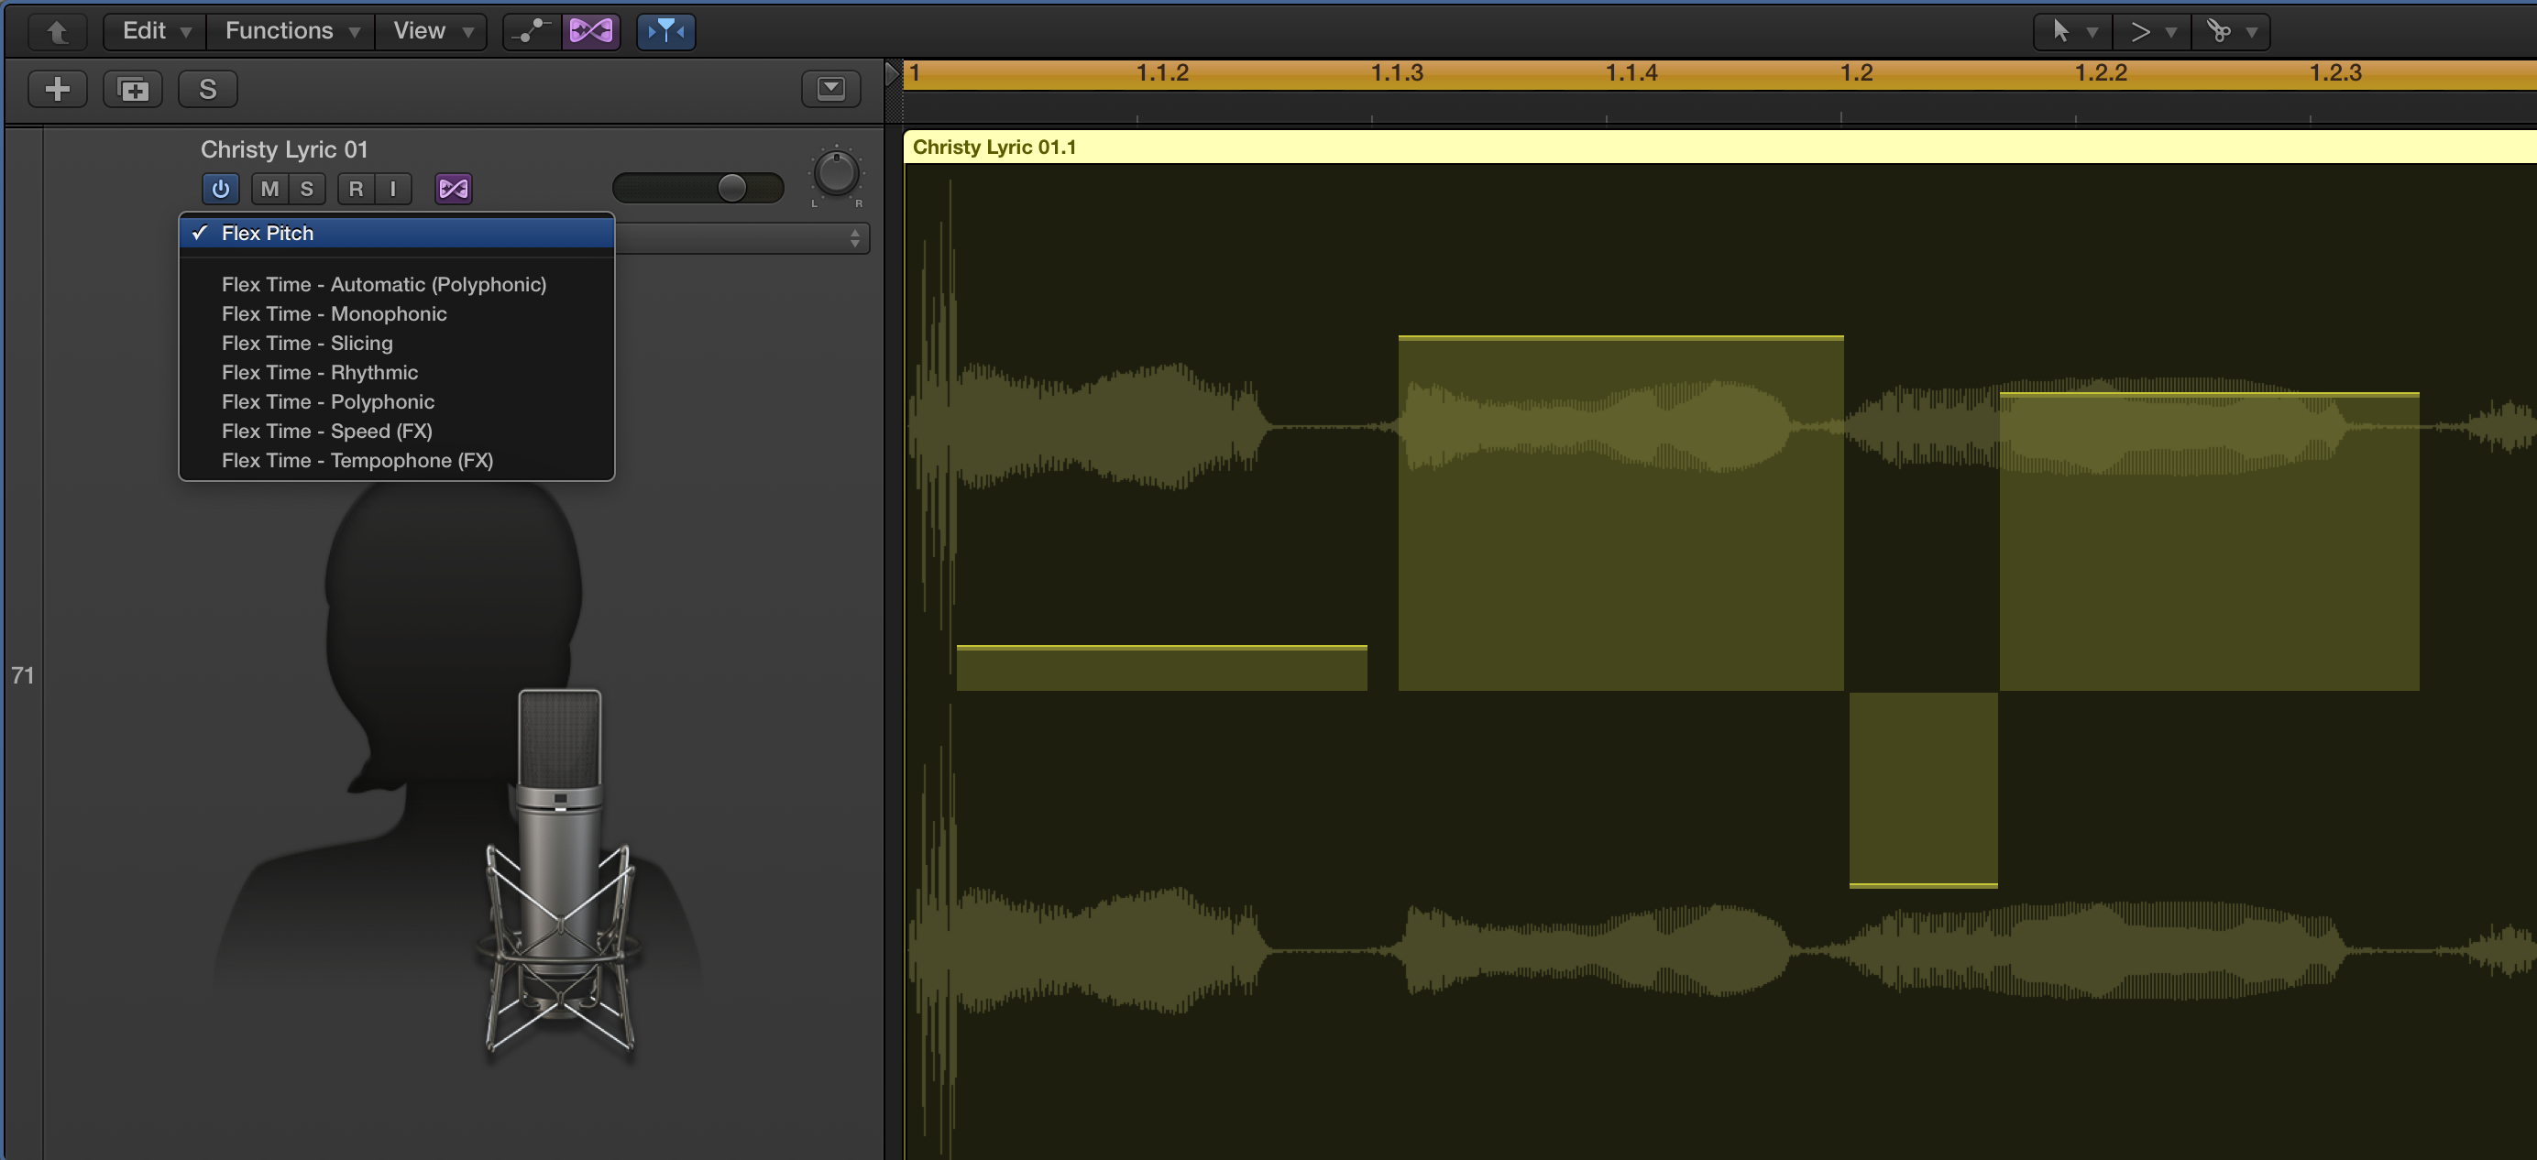Enable record arm on Christy Lyric 01

(x=357, y=189)
